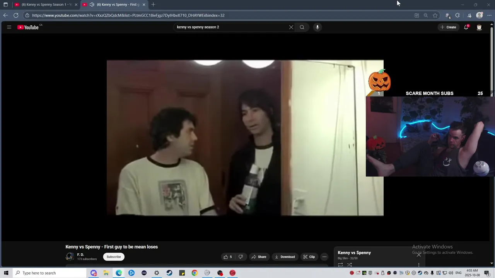Open the browser extensions puzzle icon
Viewport: 495px width, 278px height.
click(x=457, y=15)
